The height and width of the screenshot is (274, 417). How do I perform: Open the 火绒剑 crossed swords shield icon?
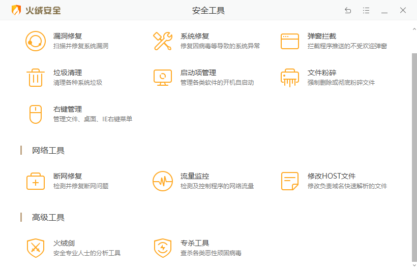point(36,248)
